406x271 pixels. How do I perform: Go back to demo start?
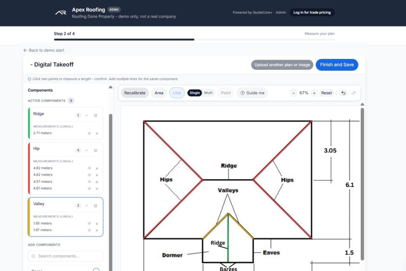44,50
